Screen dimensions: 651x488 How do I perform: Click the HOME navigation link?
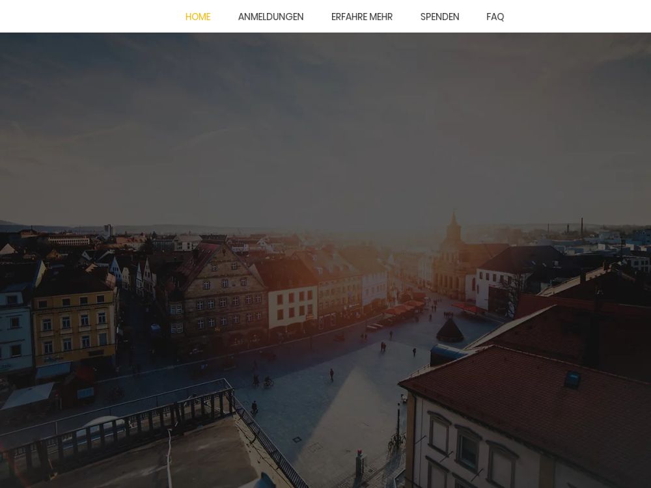[x=197, y=17]
